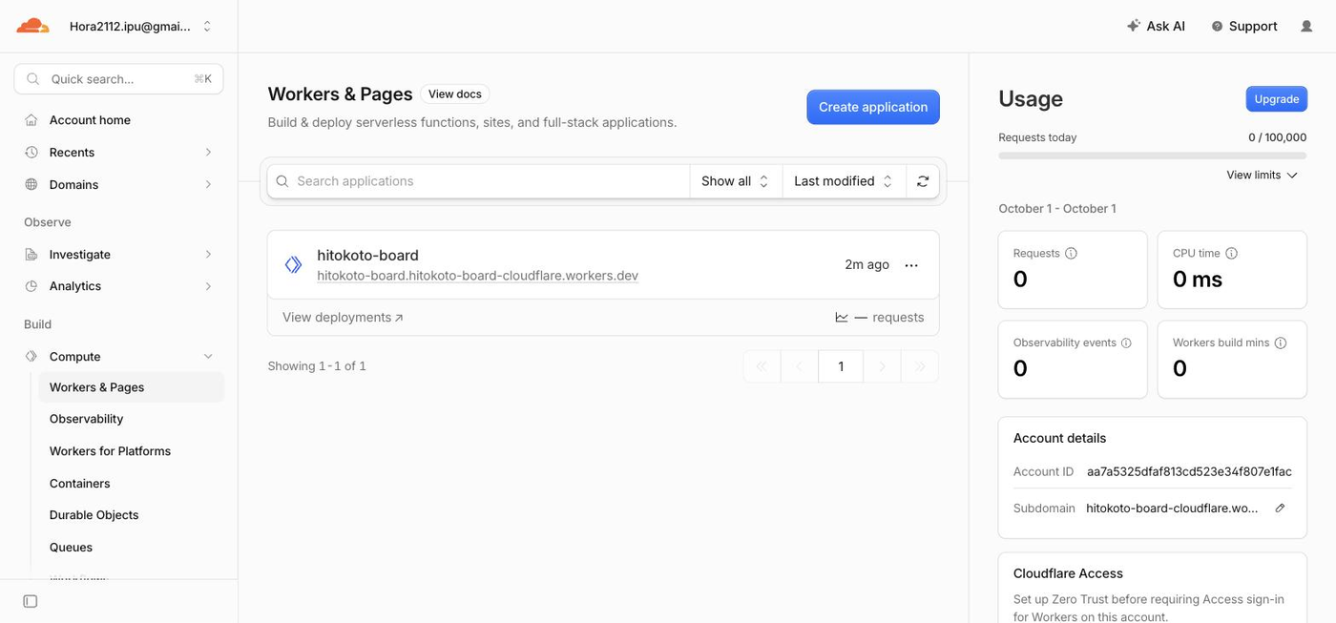Expand the Domains submenu
1336x623 pixels.
pyautogui.click(x=208, y=185)
